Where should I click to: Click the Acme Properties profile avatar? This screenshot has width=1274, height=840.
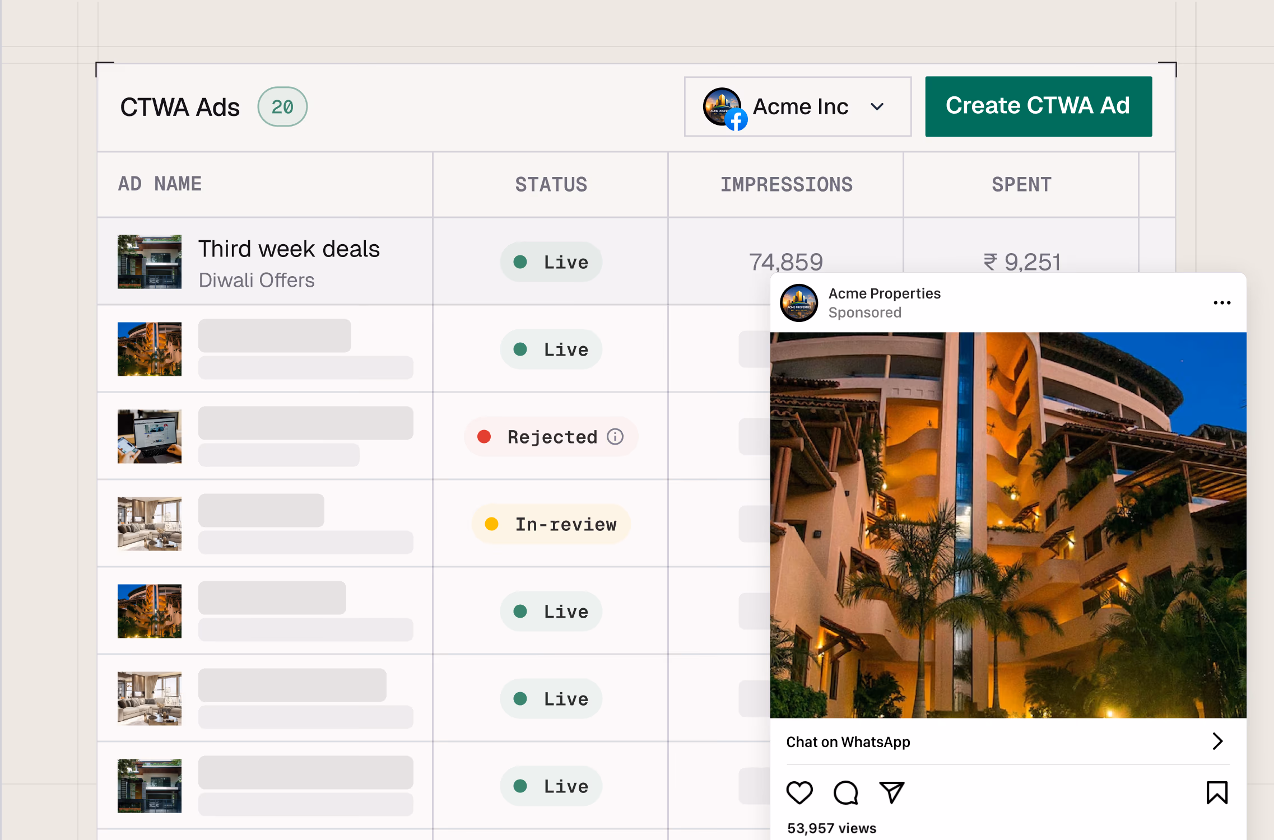(799, 303)
